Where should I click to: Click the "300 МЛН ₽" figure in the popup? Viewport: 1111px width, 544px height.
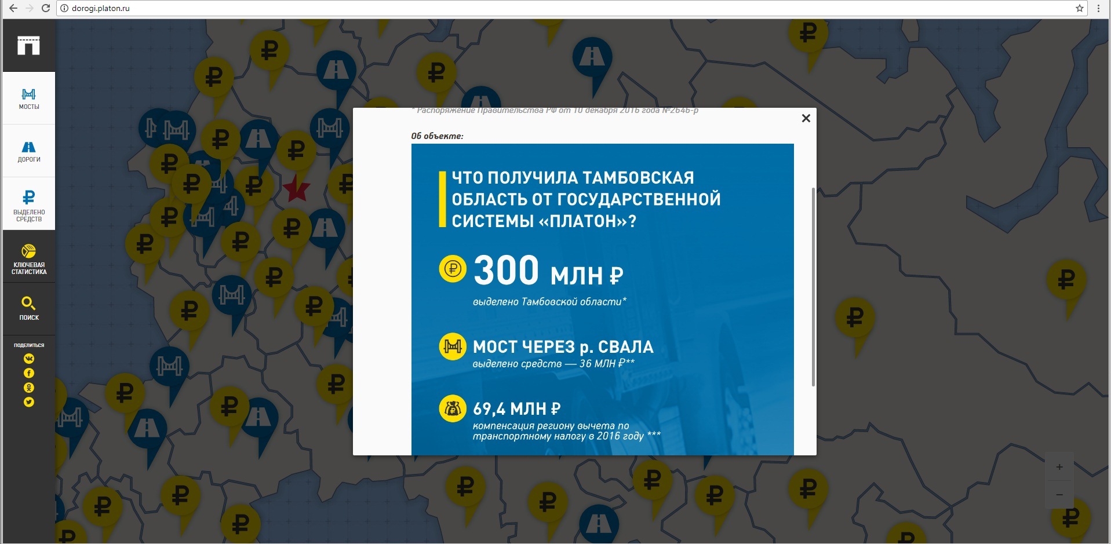point(548,271)
